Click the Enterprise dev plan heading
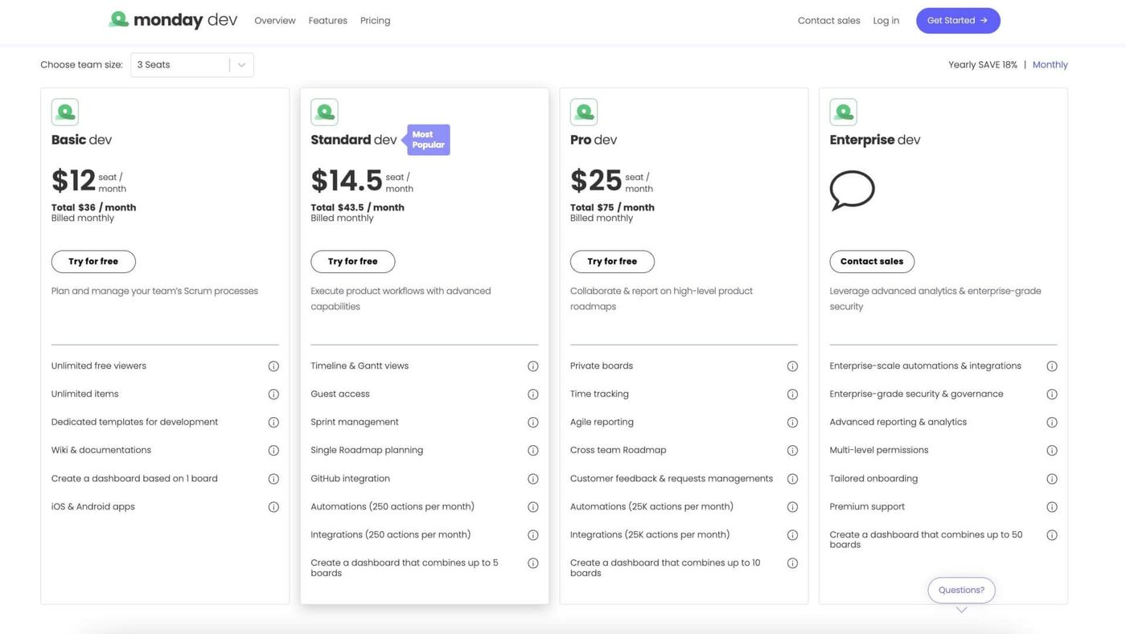Screen dimensions: 1126x634 875,140
